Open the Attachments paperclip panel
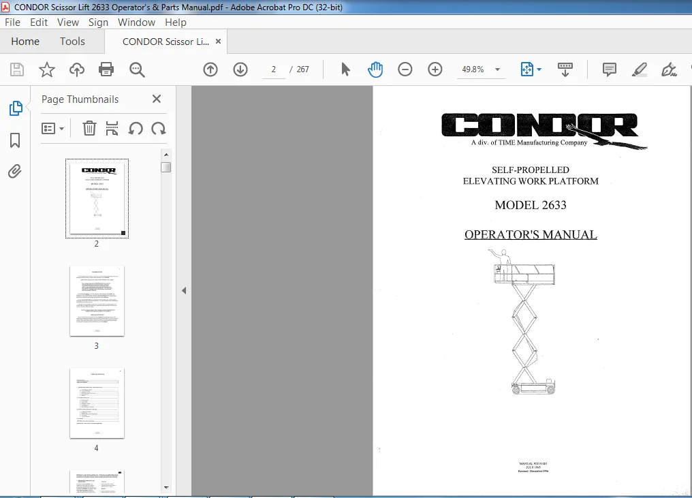This screenshot has width=692, height=498. click(14, 171)
